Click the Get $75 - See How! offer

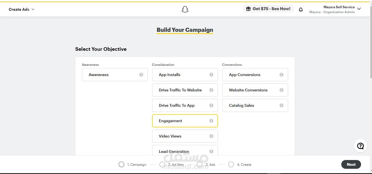click(268, 9)
